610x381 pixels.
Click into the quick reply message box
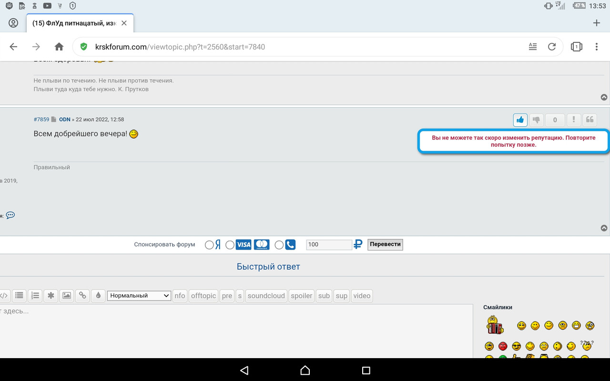click(236, 331)
